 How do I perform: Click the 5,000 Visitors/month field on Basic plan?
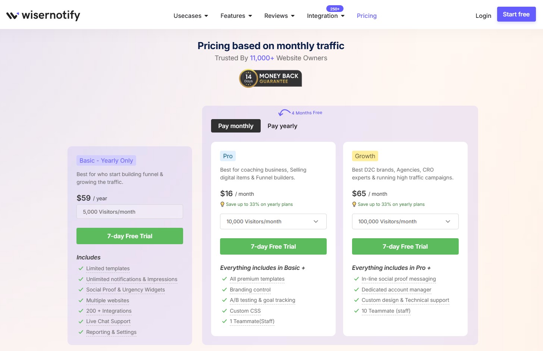tap(129, 211)
